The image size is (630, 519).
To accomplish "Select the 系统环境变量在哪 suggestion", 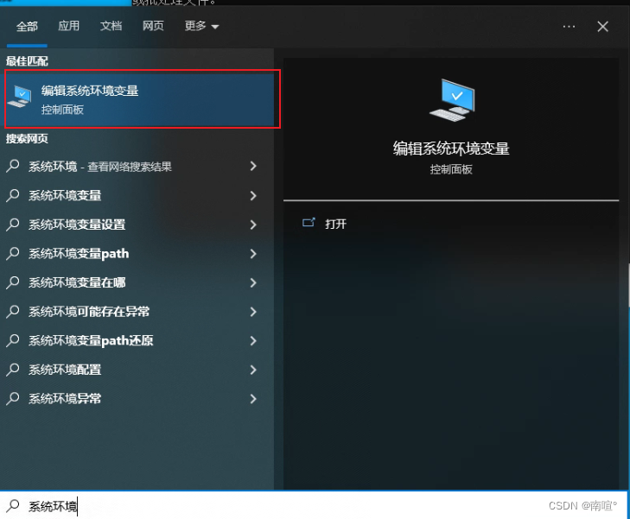I will pyautogui.click(x=137, y=282).
